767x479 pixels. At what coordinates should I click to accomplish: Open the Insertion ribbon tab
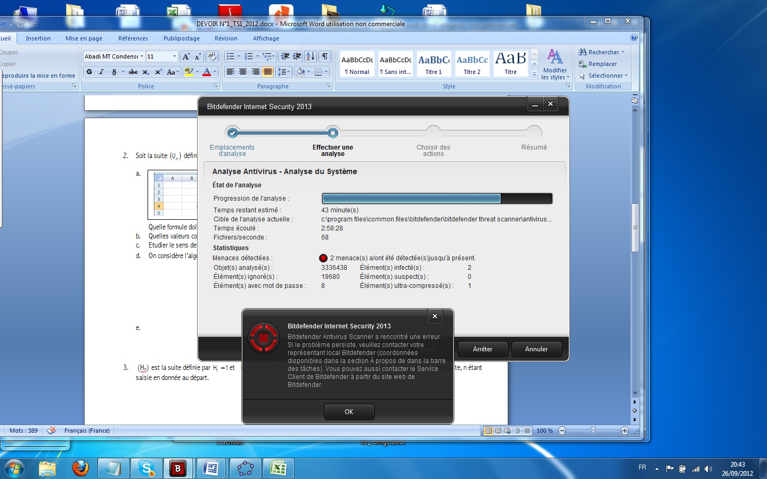tap(38, 38)
